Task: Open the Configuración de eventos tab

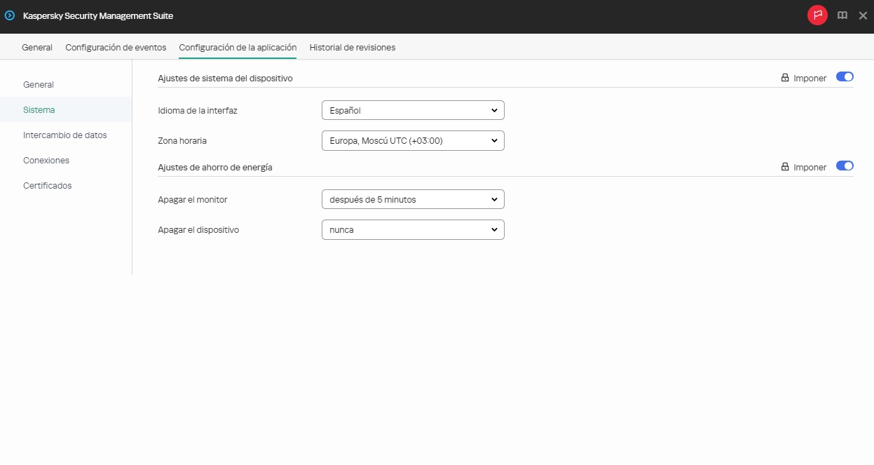Action: coord(116,47)
